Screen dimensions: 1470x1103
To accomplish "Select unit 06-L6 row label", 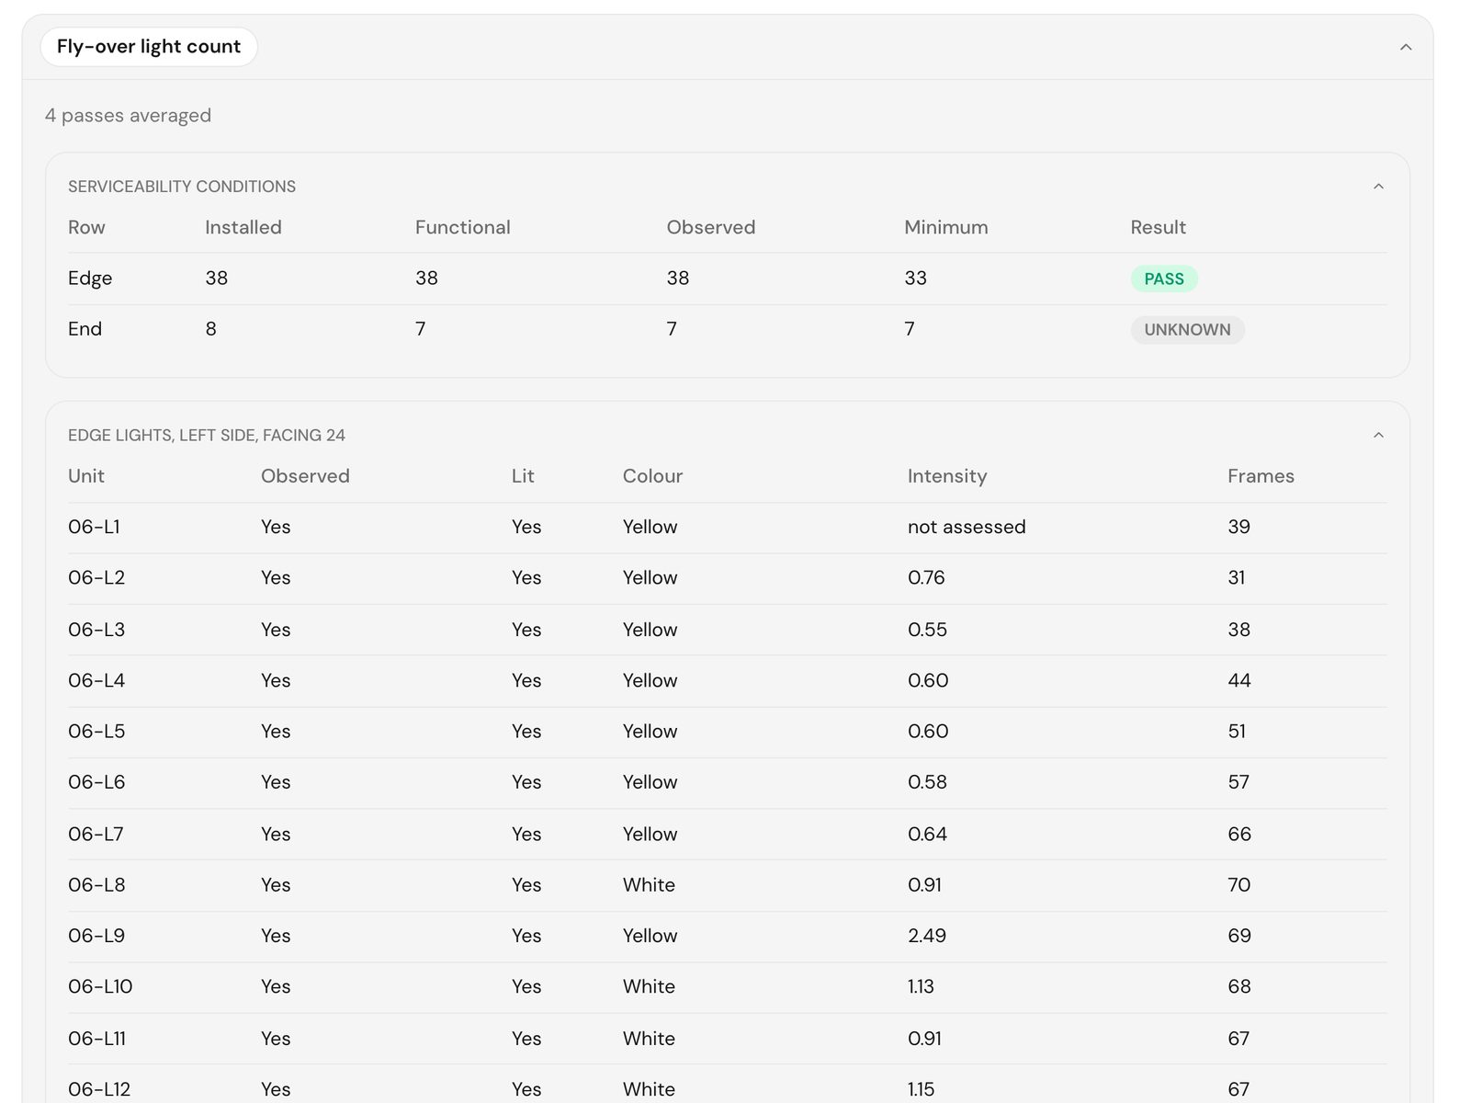I will [96, 782].
